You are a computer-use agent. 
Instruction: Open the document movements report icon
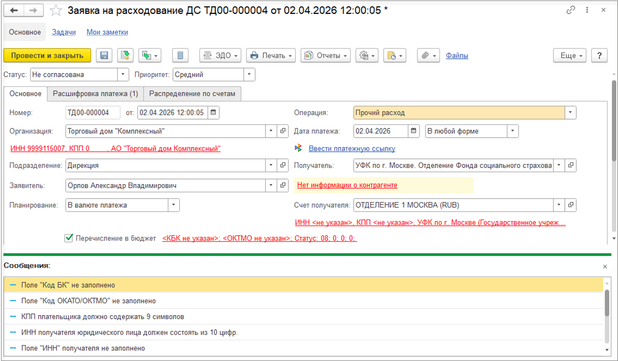pyautogui.click(x=180, y=56)
